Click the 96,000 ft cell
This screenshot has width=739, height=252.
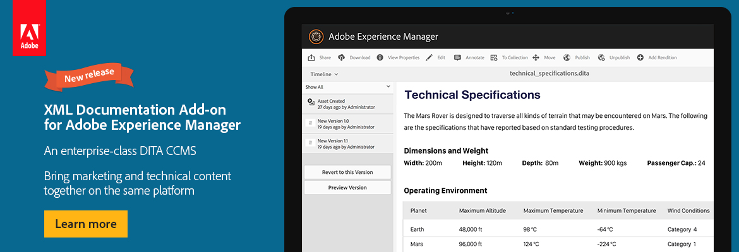pyautogui.click(x=471, y=244)
